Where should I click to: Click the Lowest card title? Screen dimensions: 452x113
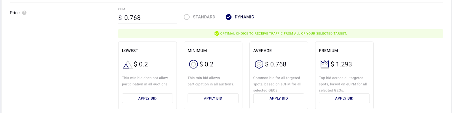(x=130, y=51)
